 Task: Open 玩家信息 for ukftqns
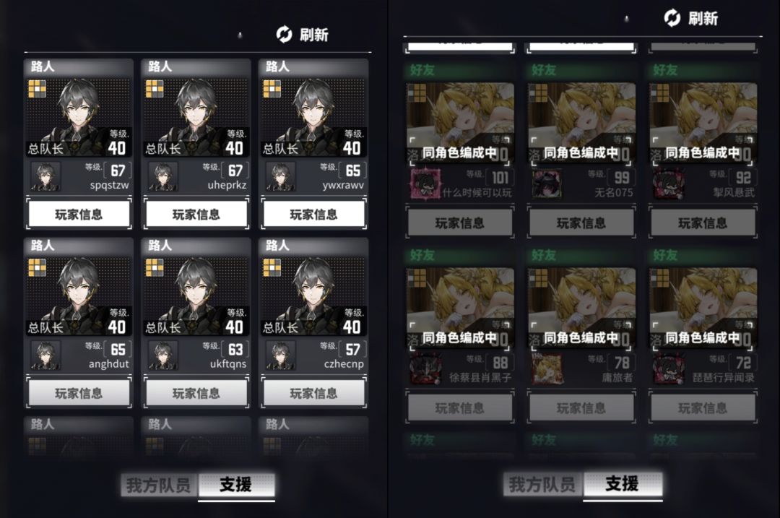click(196, 393)
